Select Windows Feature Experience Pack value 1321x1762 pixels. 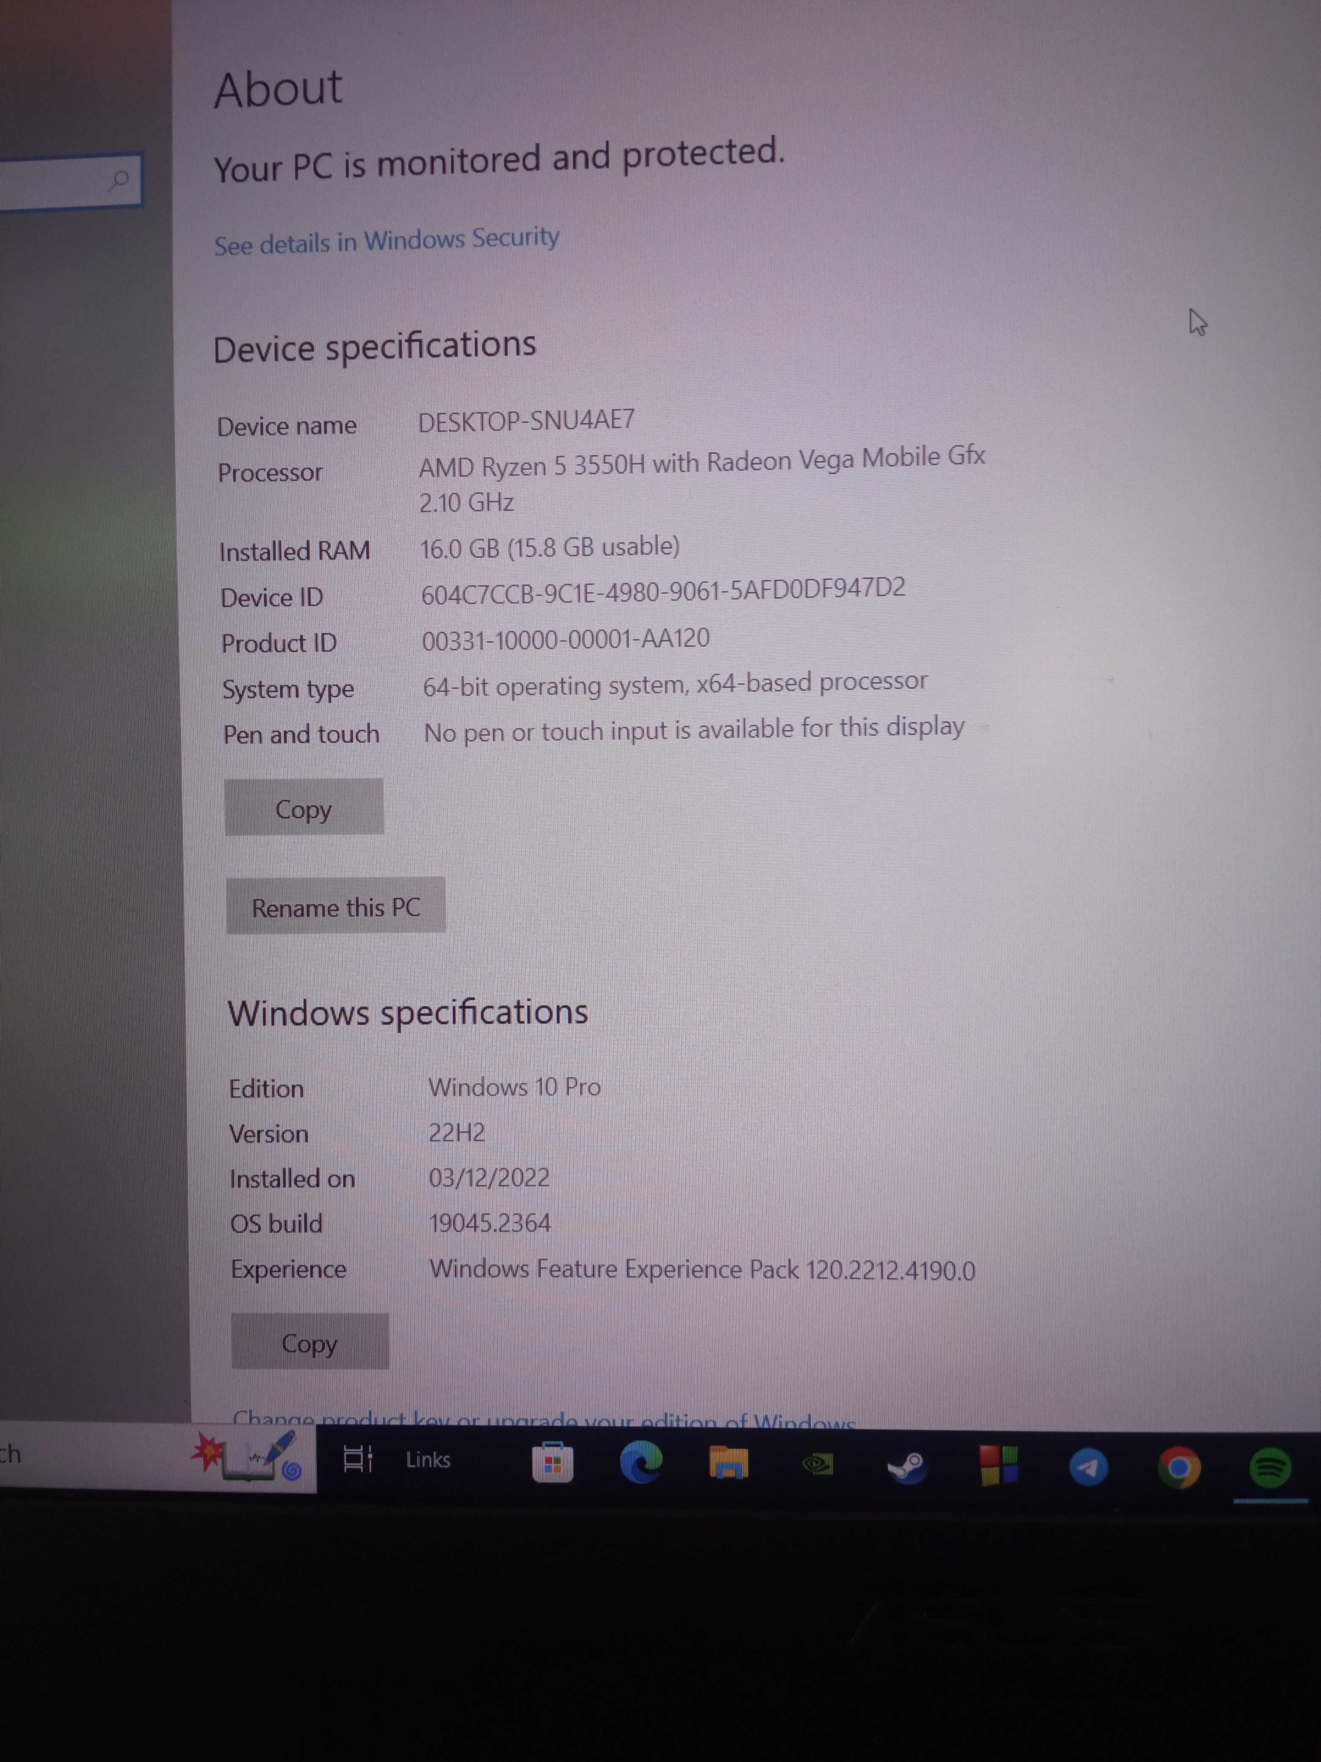point(702,1270)
